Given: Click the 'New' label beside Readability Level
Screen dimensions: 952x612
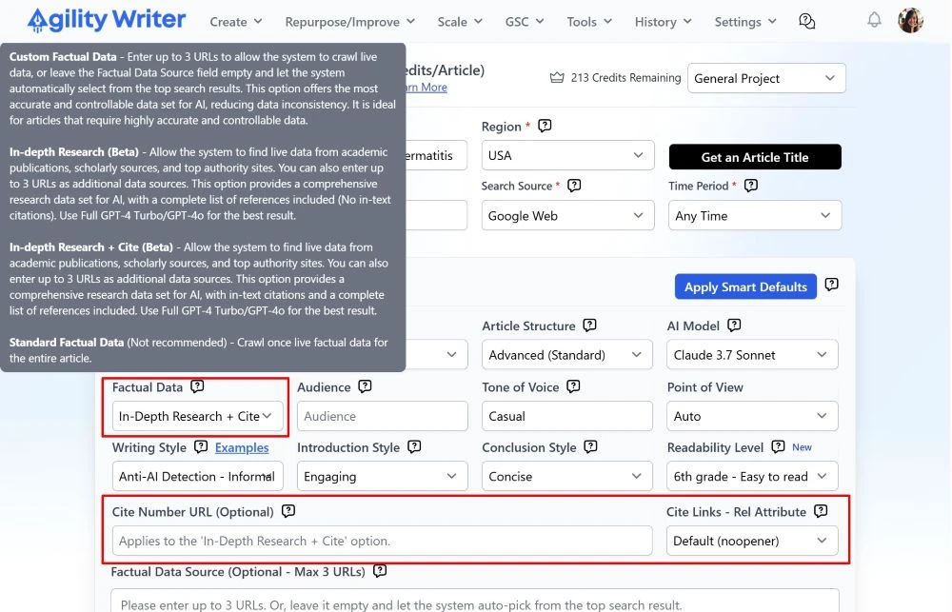Looking at the screenshot, I should point(802,446).
